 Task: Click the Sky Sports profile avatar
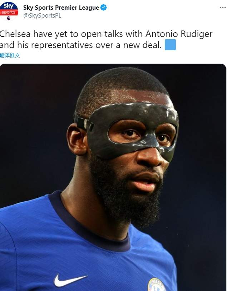click(9, 10)
